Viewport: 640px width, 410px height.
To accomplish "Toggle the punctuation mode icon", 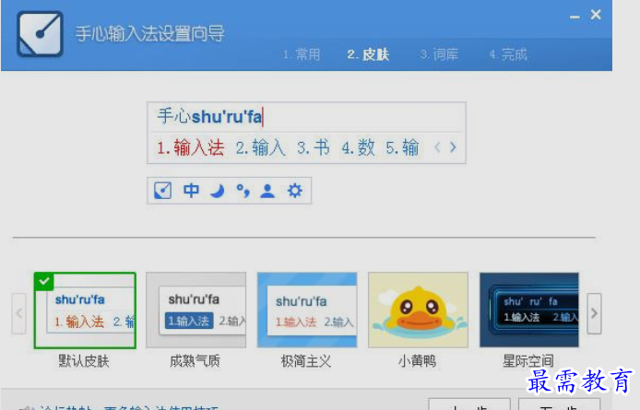I will click(x=243, y=191).
